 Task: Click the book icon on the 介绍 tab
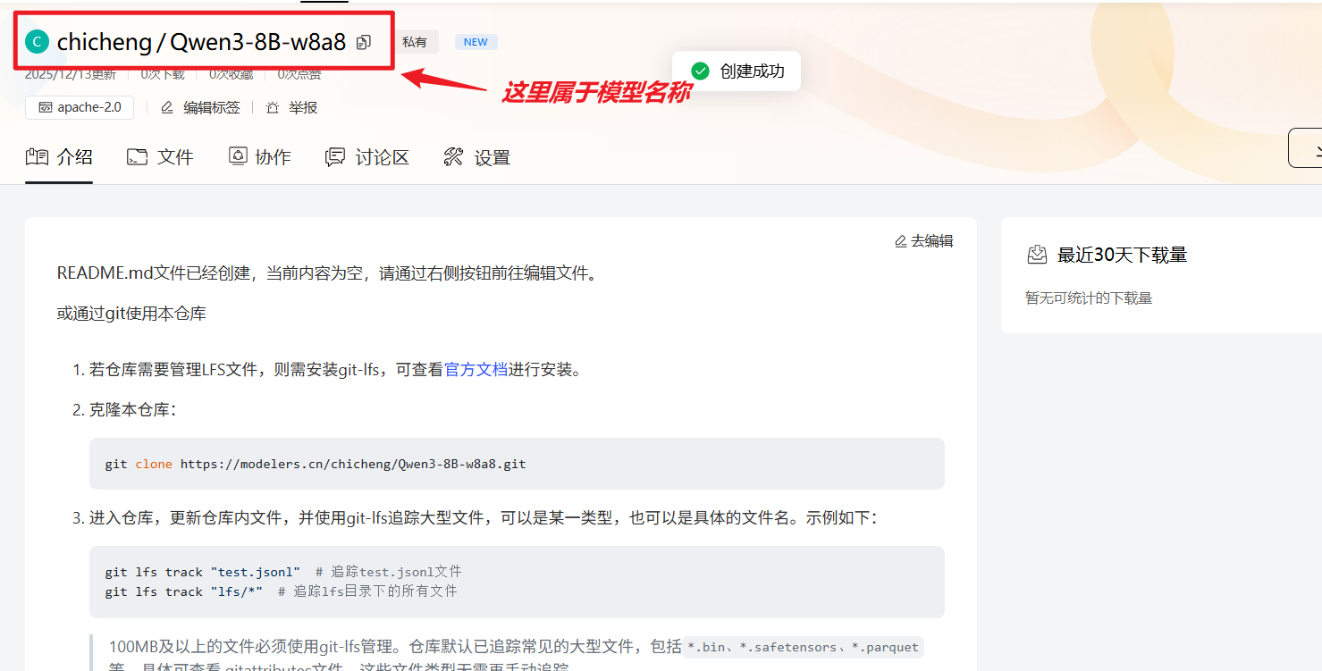tap(37, 155)
